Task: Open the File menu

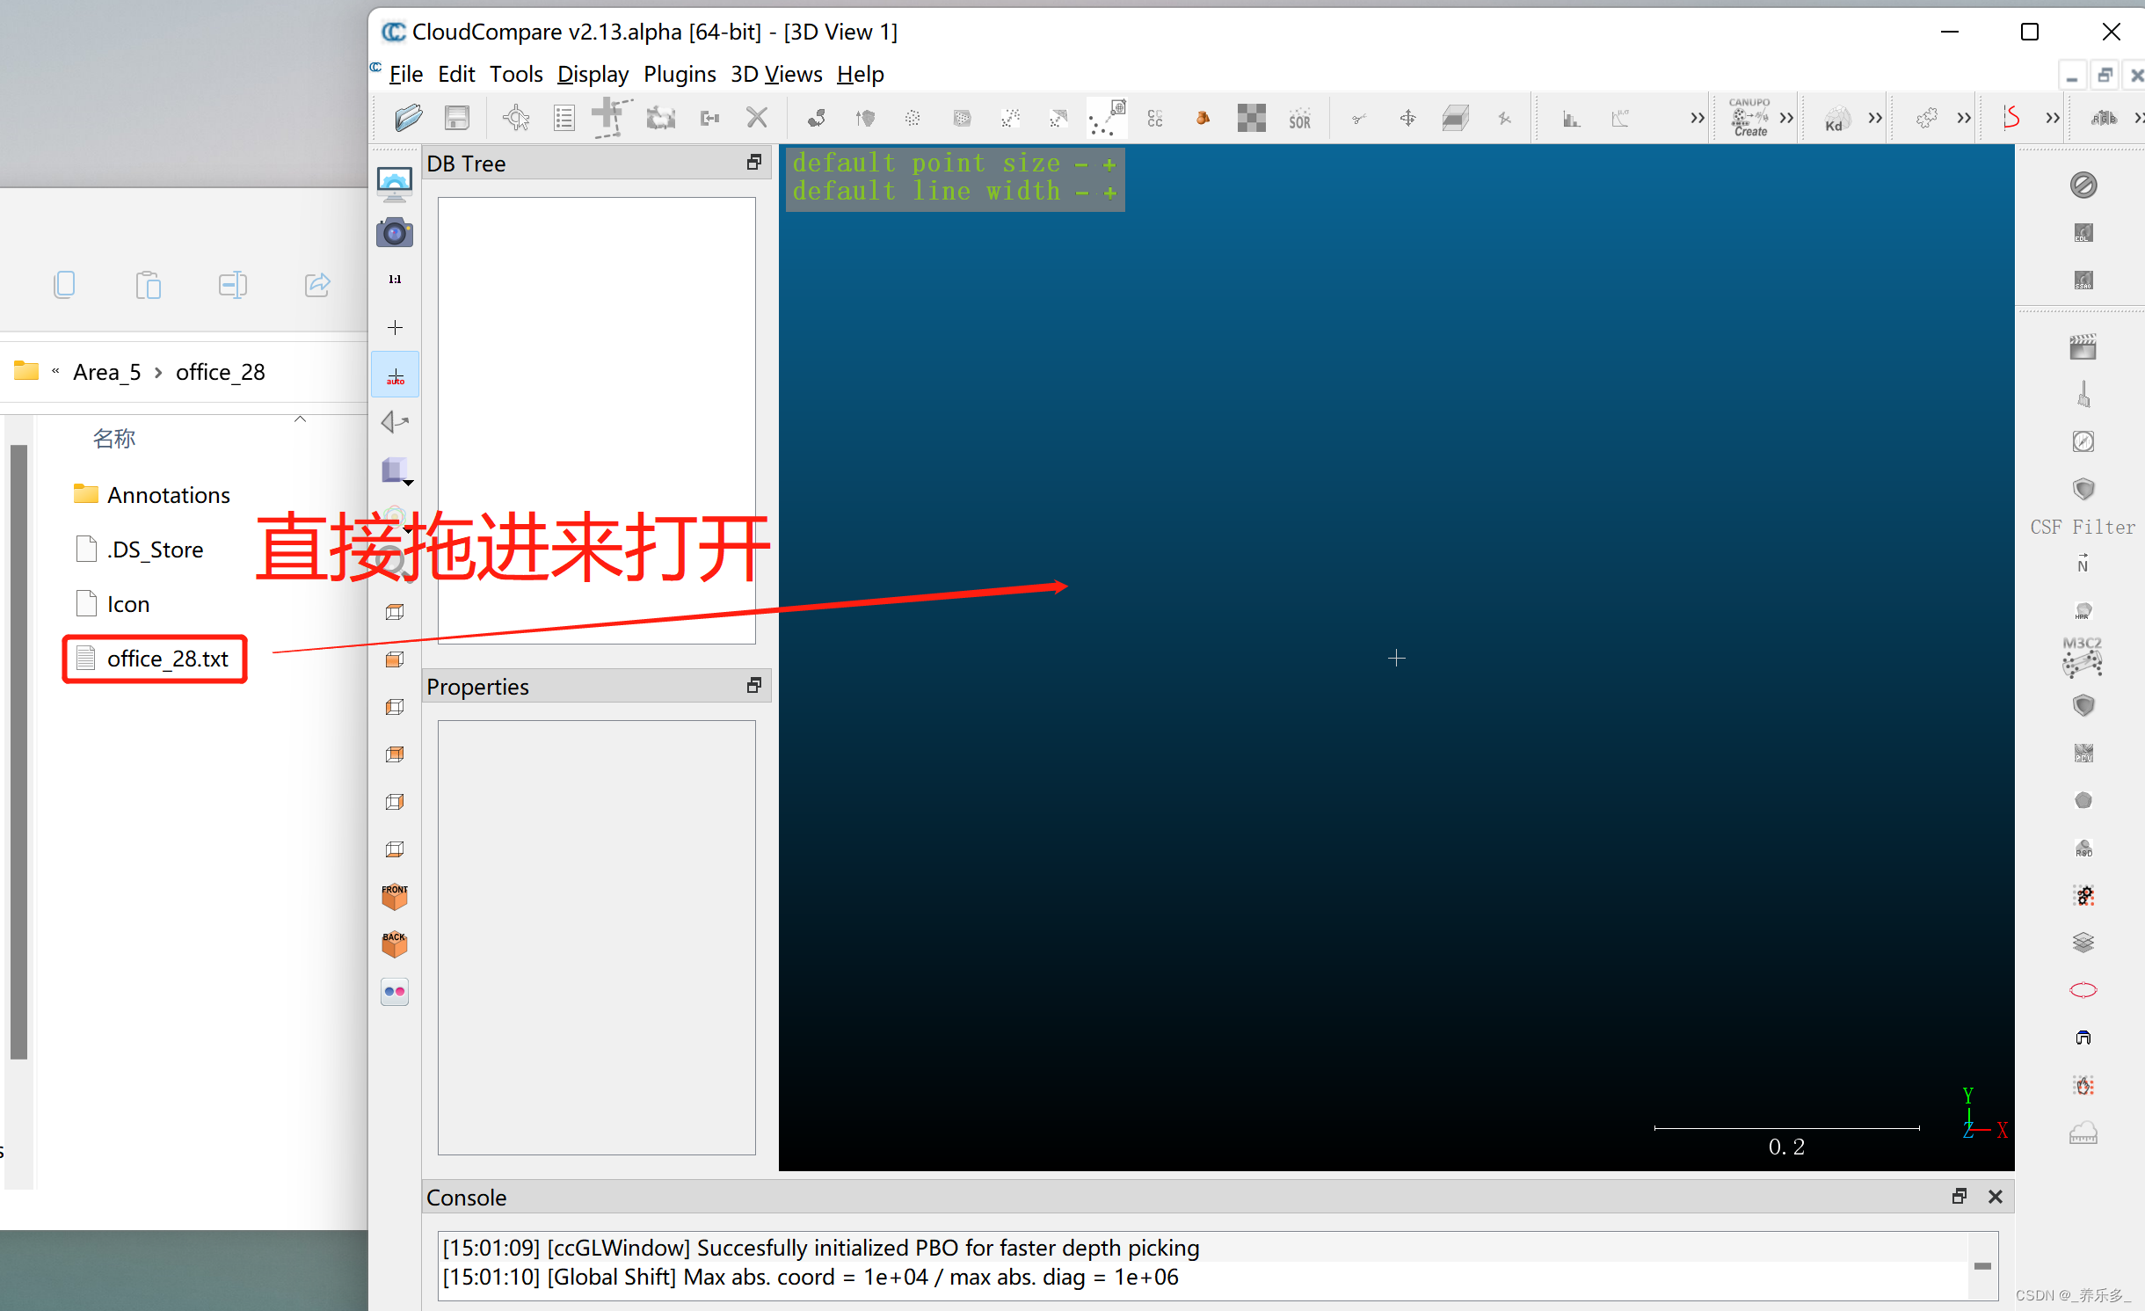Action: (406, 75)
